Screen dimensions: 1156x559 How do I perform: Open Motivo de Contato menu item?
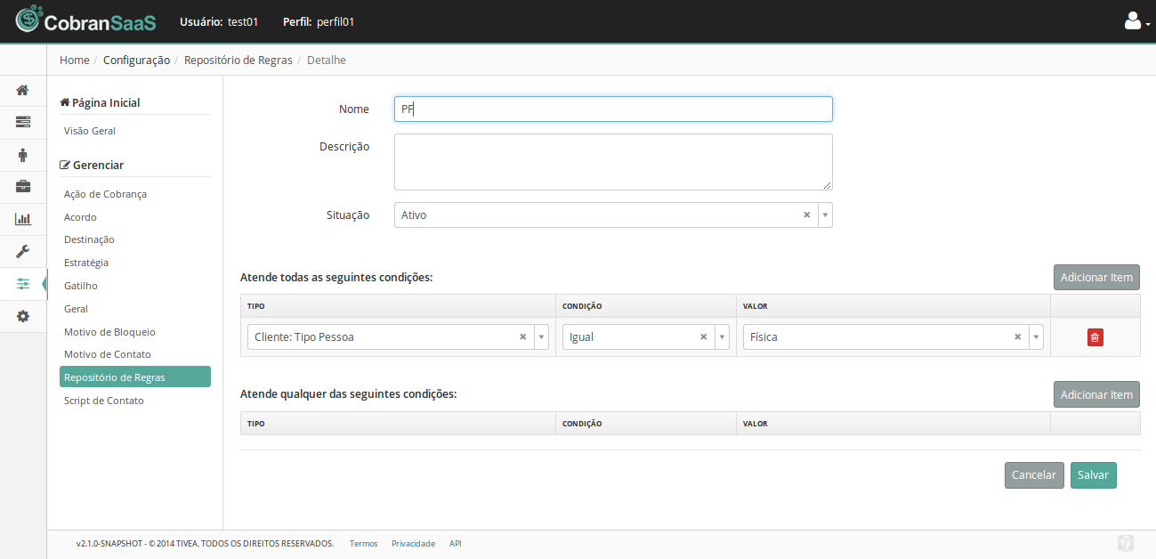(x=108, y=354)
